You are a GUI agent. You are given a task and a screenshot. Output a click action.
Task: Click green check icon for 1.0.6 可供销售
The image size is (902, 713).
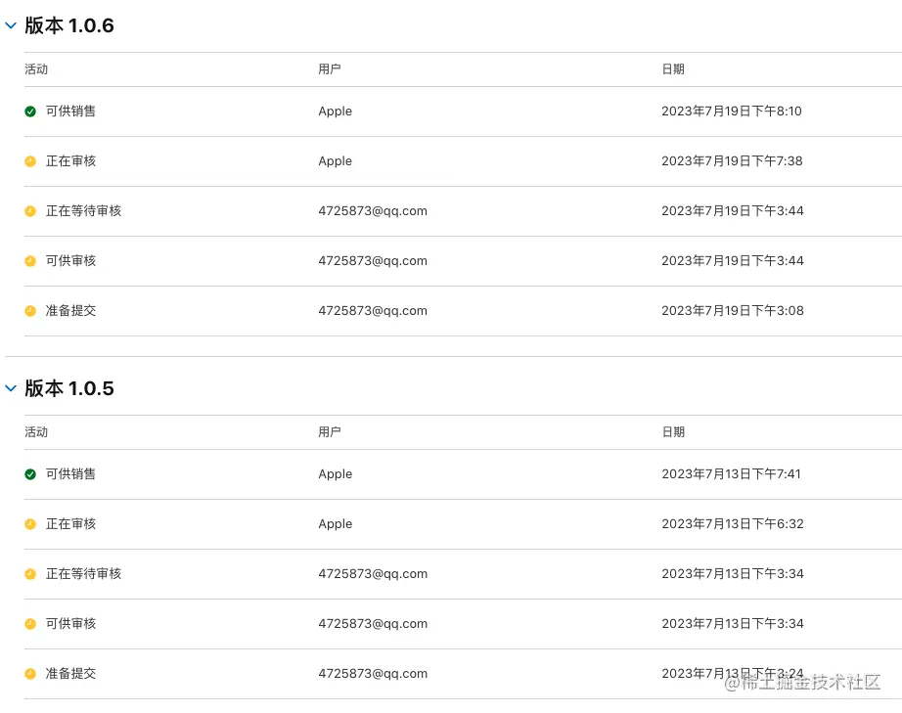pos(30,111)
